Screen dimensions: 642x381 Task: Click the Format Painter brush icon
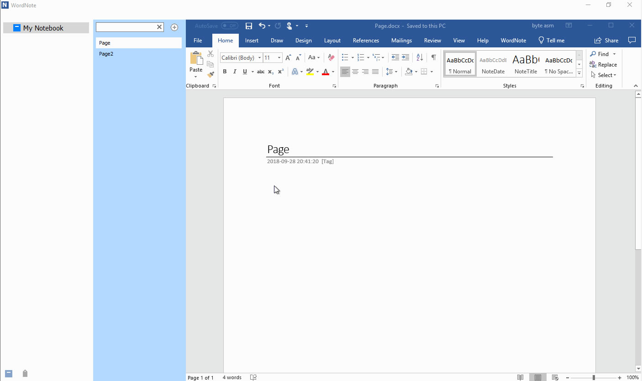click(210, 75)
